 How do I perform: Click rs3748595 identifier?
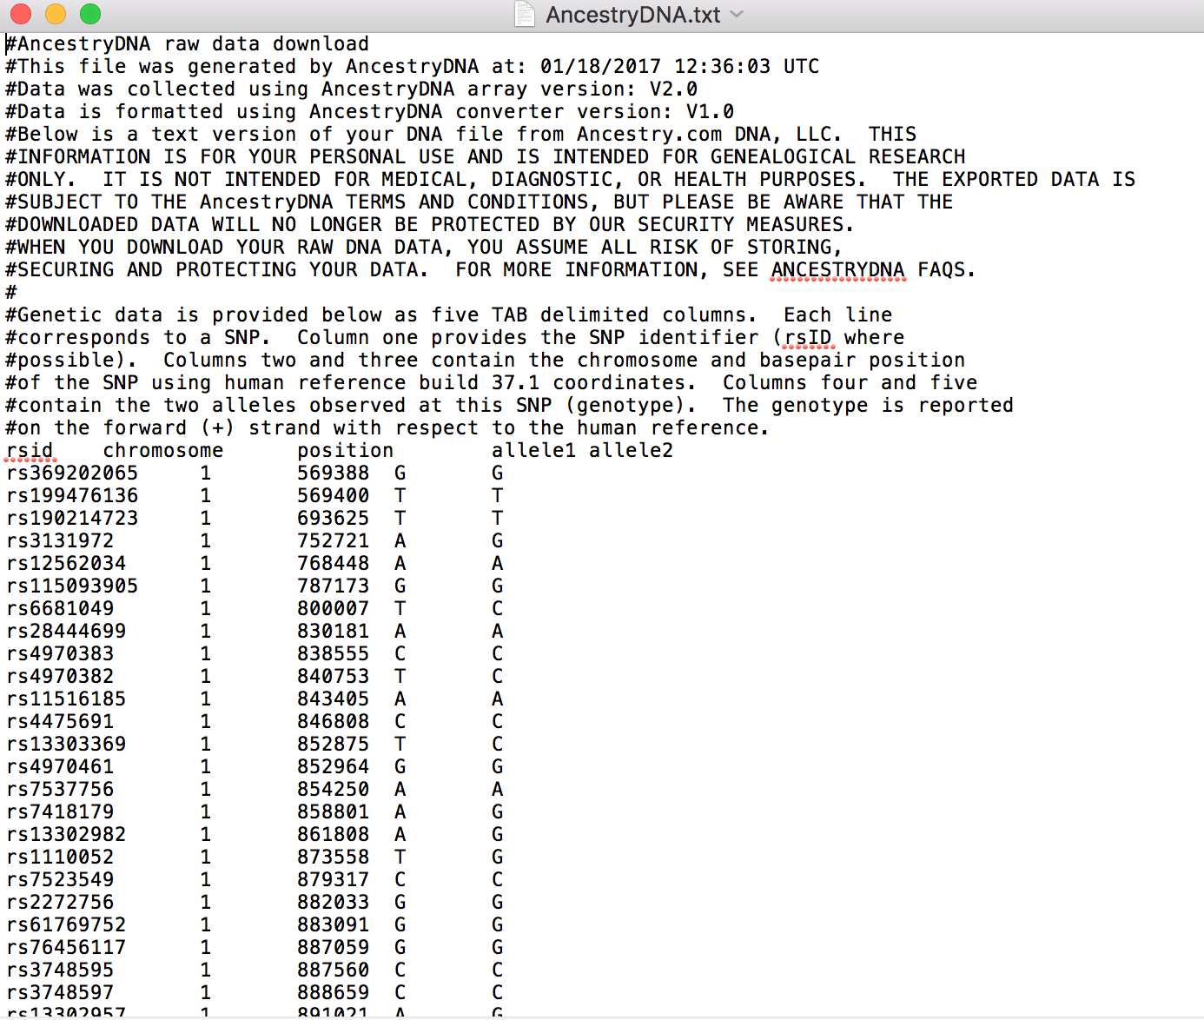60,970
